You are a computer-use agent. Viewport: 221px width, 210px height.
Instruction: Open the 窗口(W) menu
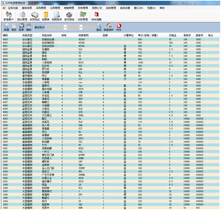tap(139, 8)
